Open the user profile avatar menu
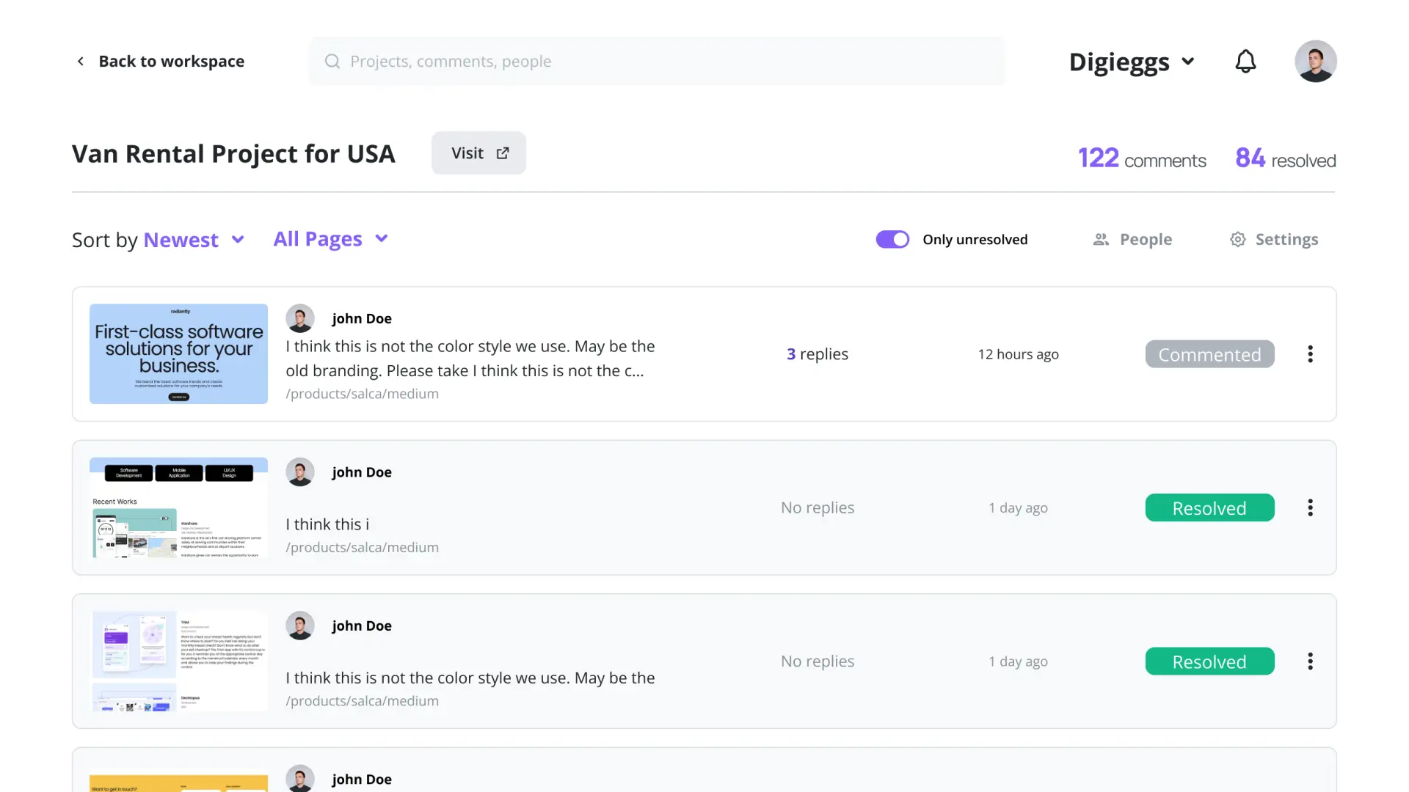This screenshot has height=792, width=1409. coord(1315,62)
